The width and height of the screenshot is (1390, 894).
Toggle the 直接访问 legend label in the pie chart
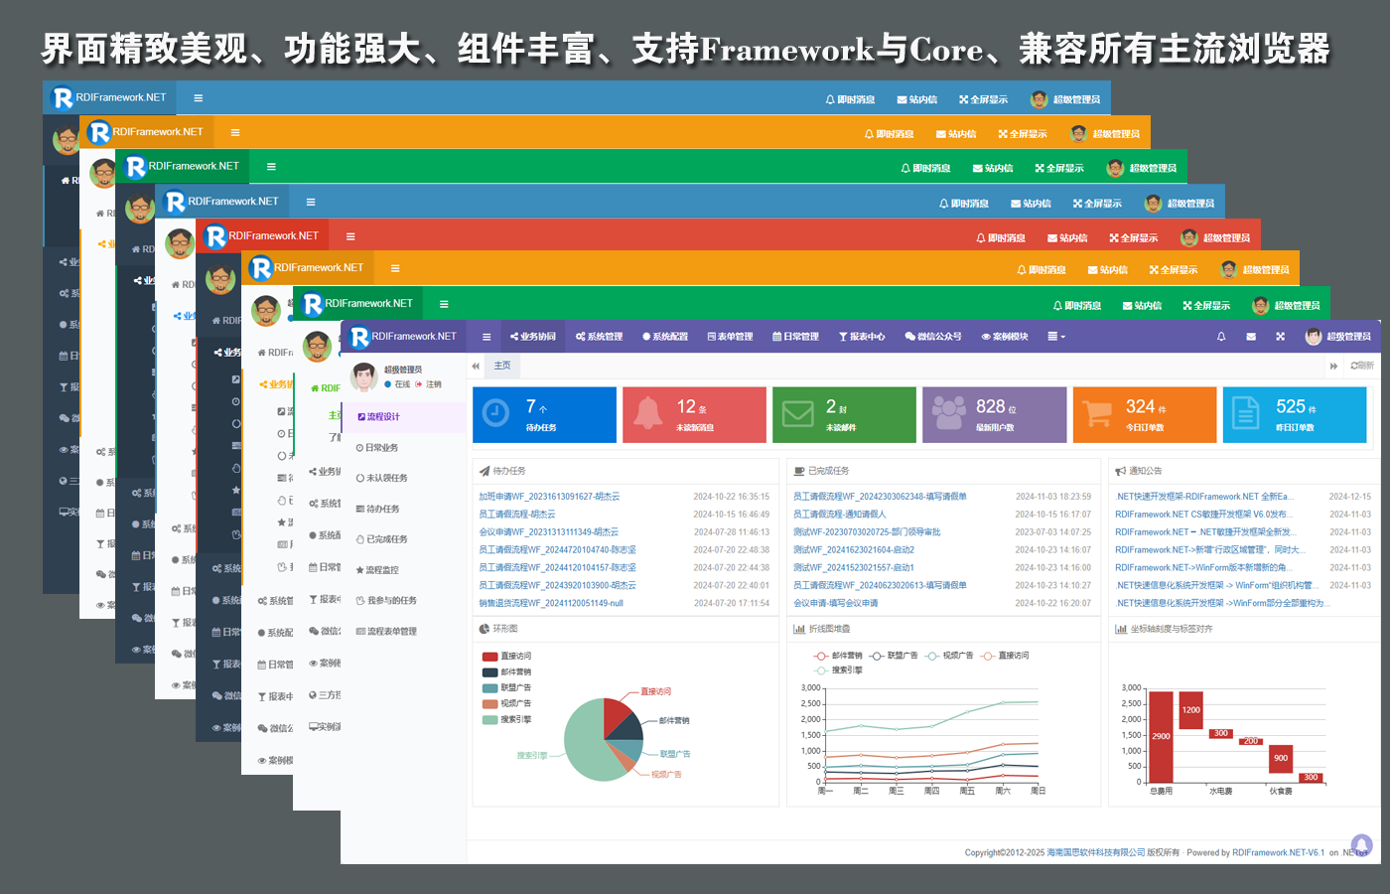click(x=516, y=657)
